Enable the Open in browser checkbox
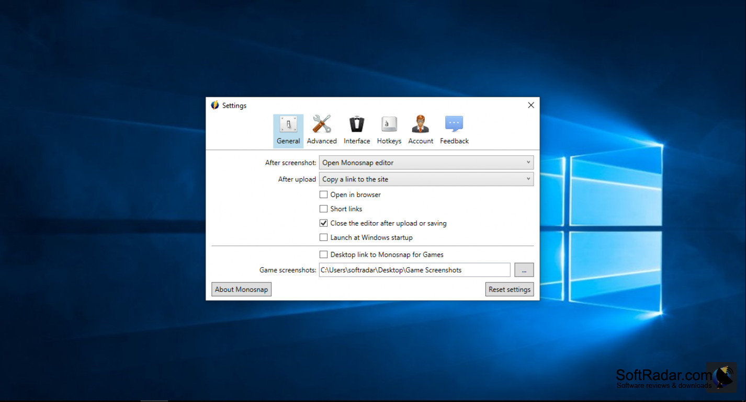 click(x=324, y=194)
